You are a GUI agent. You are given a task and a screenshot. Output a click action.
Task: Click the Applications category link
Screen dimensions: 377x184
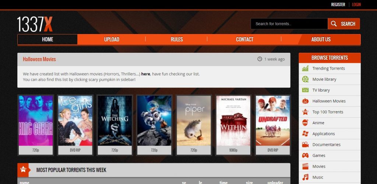tap(324, 134)
